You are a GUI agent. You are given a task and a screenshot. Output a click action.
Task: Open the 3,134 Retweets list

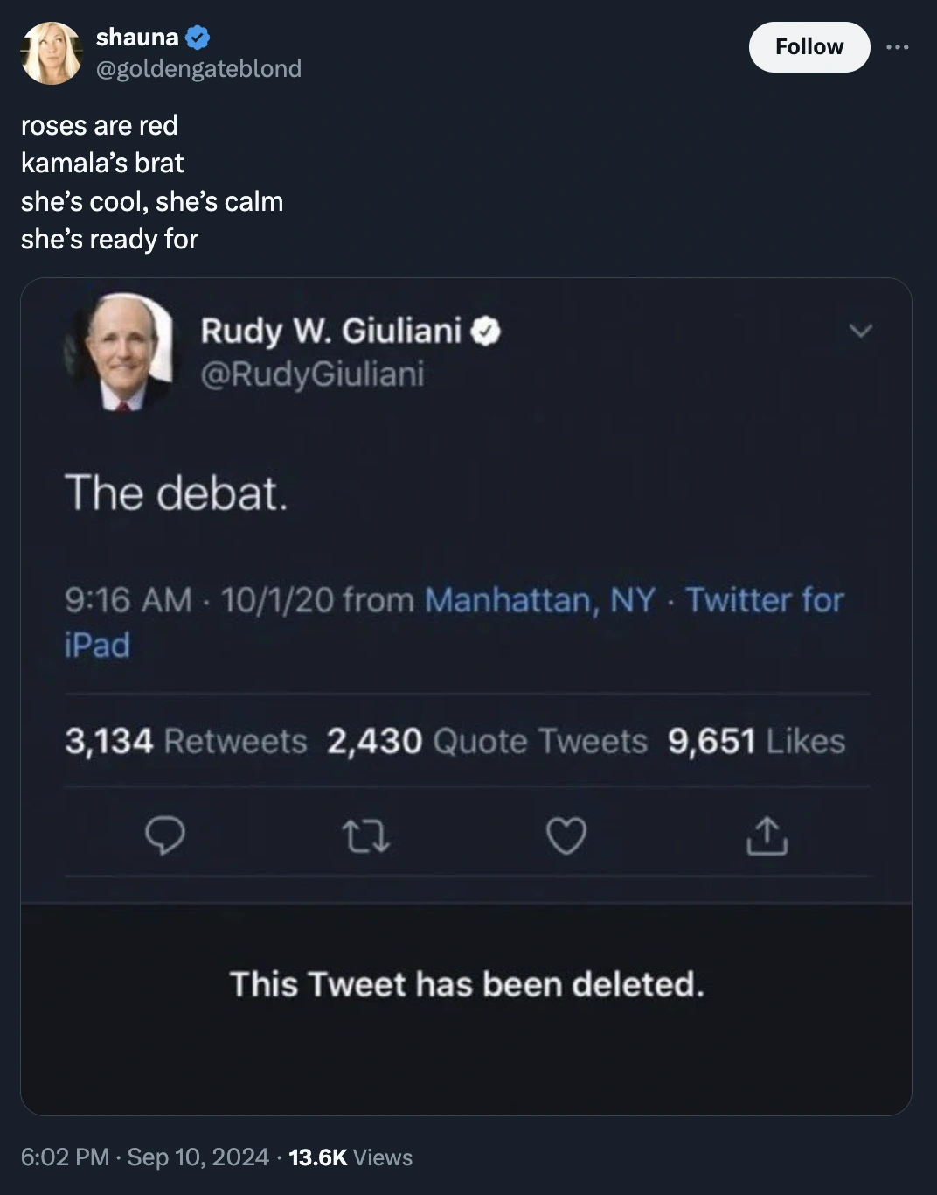tap(185, 741)
